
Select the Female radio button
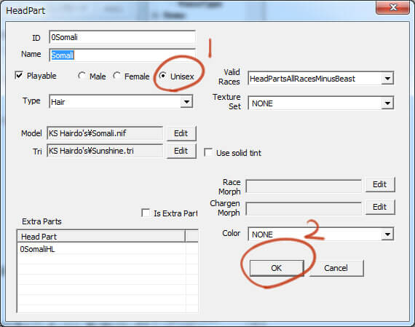[x=116, y=76]
